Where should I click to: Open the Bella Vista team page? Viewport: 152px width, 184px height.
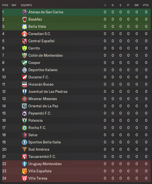(37, 26)
